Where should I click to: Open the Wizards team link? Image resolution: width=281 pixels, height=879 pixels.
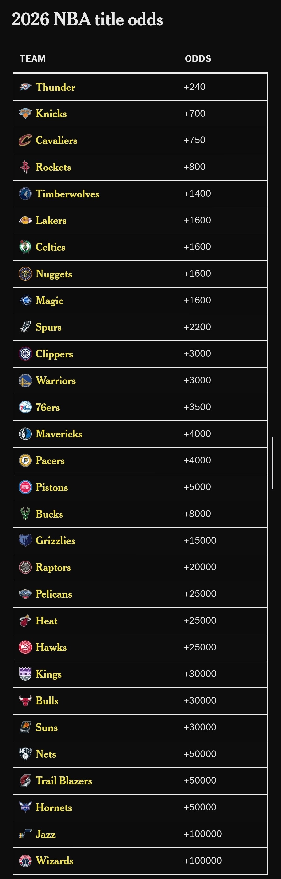[x=55, y=861]
